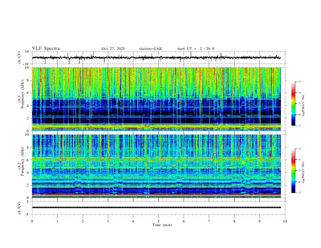Click the ch.1 spectrogram color scale bar

pos(293,104)
